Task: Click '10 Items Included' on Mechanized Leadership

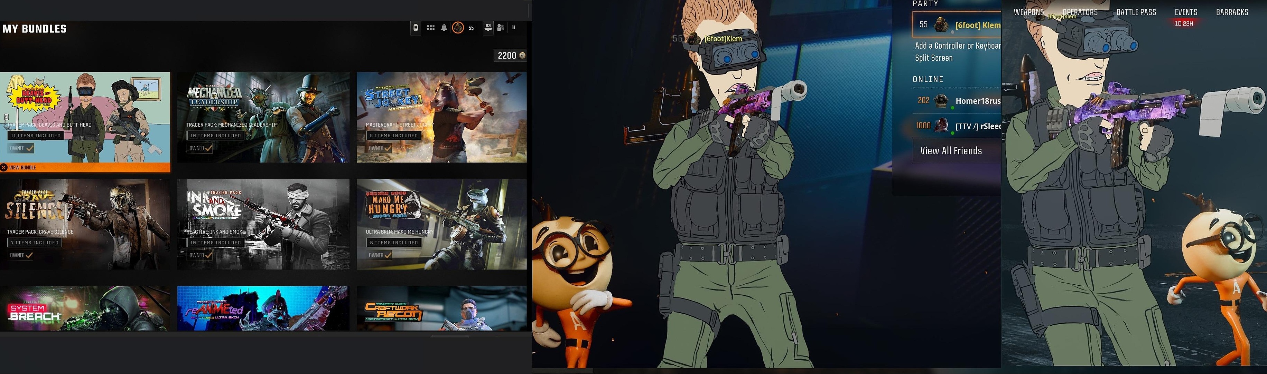Action: click(215, 136)
